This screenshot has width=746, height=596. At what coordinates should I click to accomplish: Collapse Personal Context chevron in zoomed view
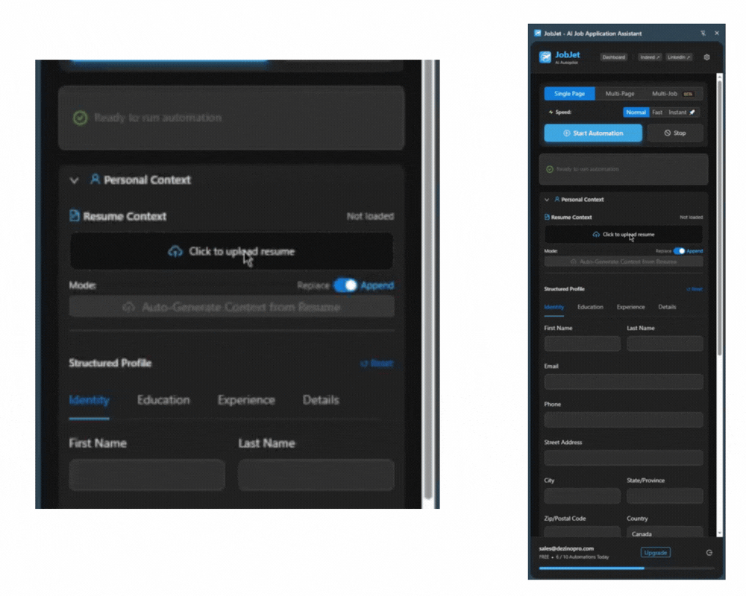click(74, 180)
